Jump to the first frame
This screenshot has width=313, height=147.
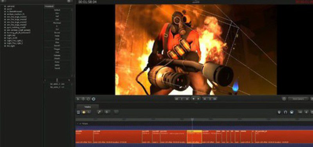pos(177,99)
